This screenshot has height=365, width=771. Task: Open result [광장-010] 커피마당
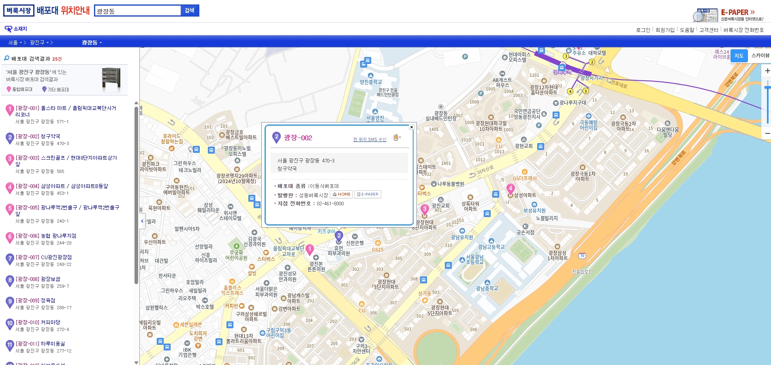coord(38,323)
